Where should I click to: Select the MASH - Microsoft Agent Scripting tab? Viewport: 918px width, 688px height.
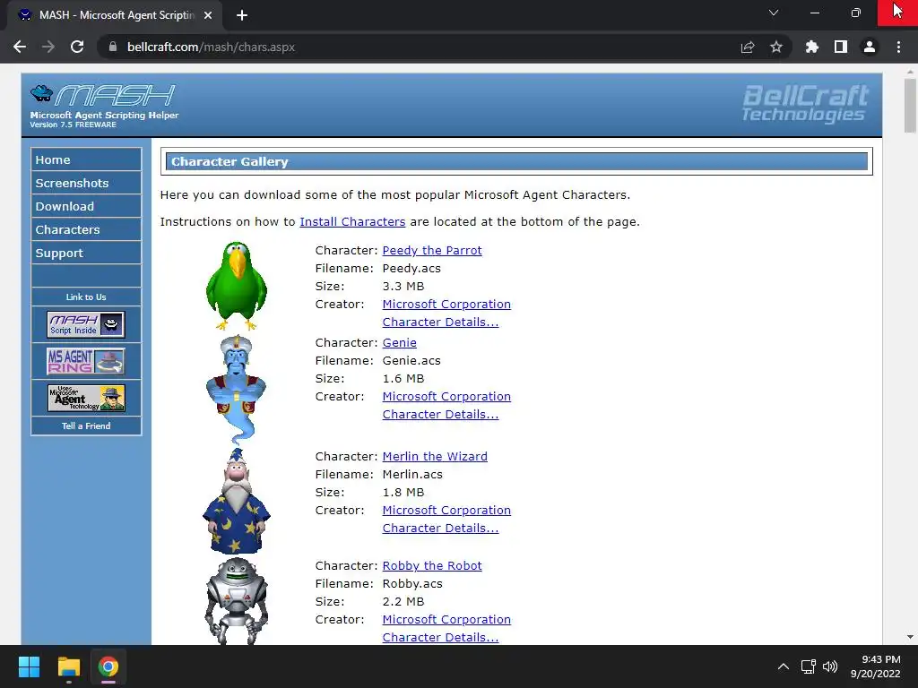pyautogui.click(x=115, y=15)
